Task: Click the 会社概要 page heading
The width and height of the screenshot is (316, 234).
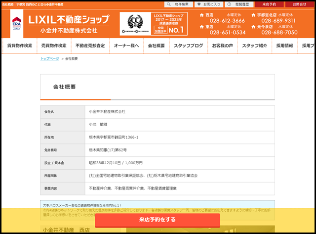Action: (x=65, y=87)
